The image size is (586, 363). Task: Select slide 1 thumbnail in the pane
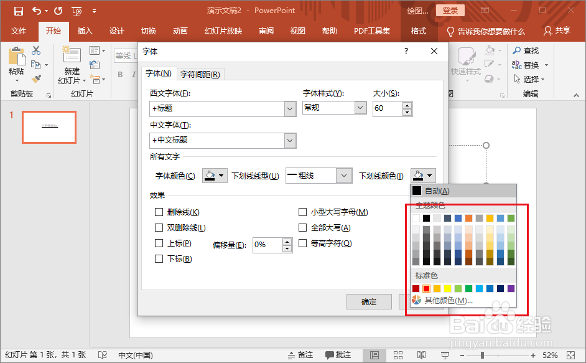49,127
